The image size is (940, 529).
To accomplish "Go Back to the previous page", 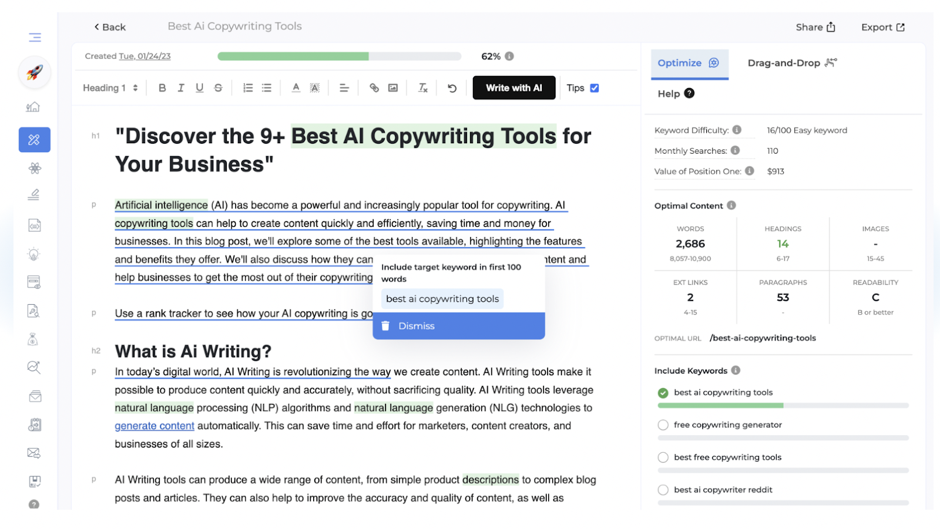I will click(x=110, y=27).
